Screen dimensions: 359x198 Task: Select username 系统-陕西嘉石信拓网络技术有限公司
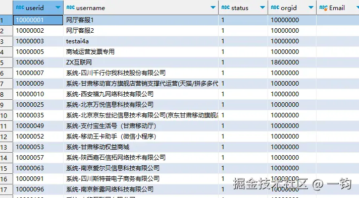141,158
